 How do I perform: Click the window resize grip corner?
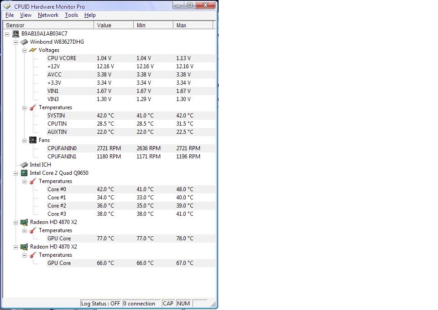[x=214, y=305]
